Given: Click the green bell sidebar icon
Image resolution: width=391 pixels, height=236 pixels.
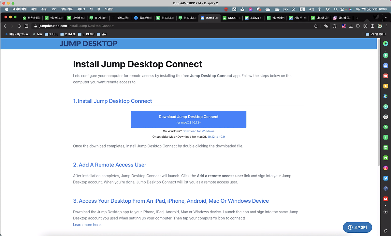Looking at the screenshot, I should (385, 55).
